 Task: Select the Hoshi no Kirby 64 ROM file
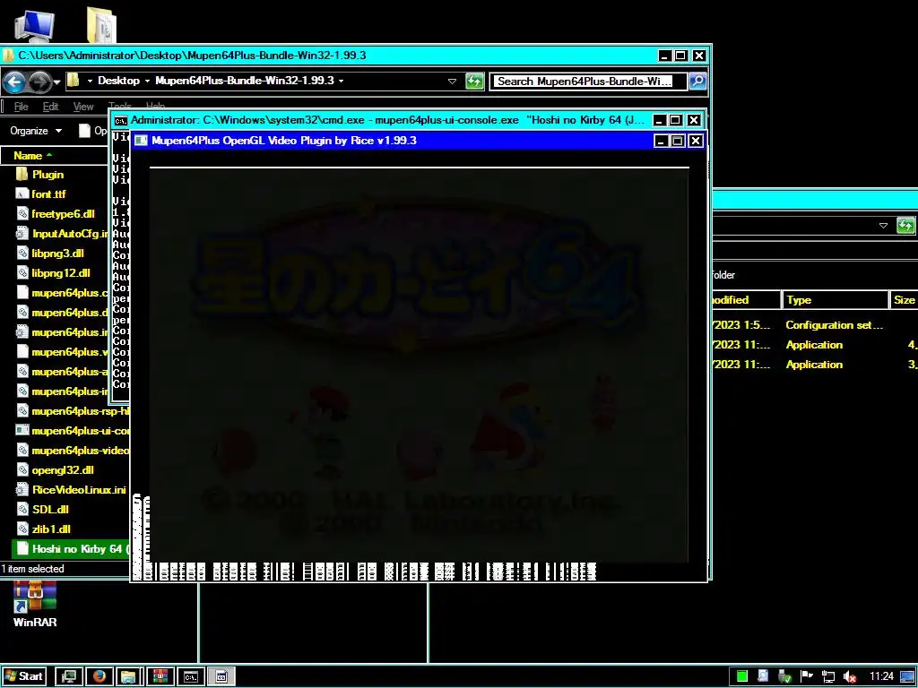pyautogui.click(x=70, y=549)
